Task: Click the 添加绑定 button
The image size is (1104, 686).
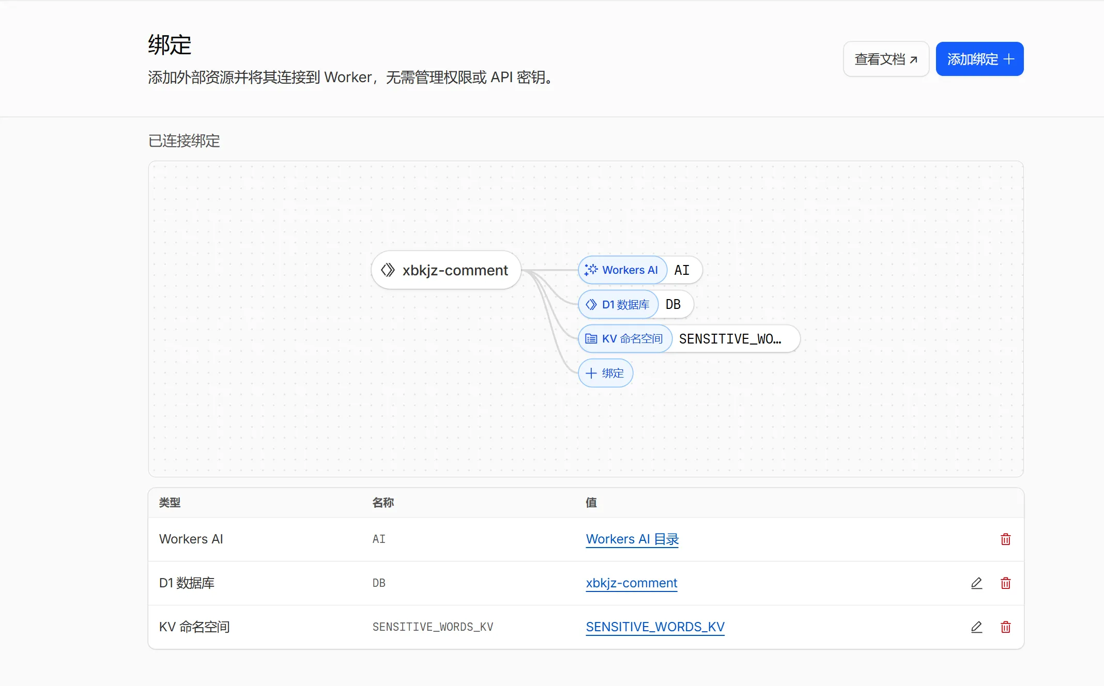Action: (x=979, y=59)
